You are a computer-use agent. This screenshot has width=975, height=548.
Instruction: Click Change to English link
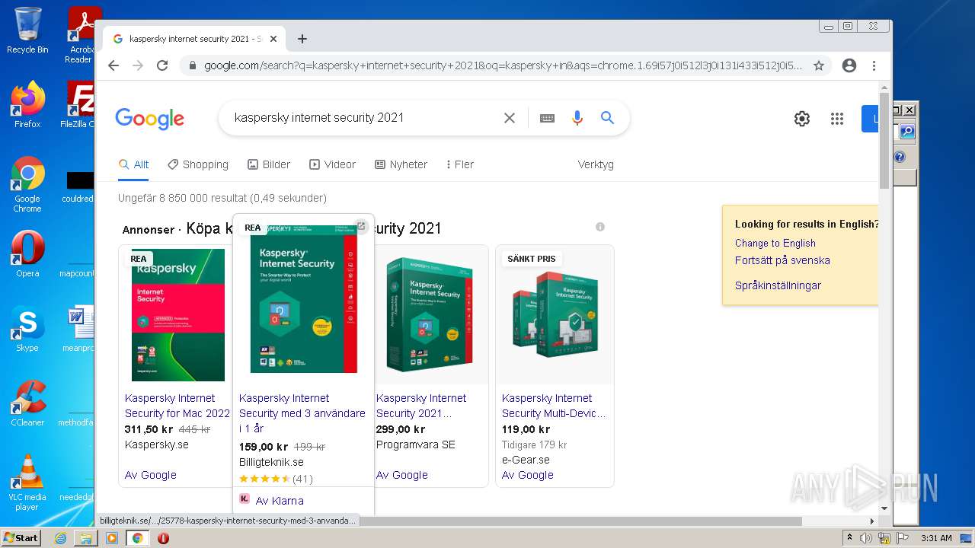click(775, 243)
